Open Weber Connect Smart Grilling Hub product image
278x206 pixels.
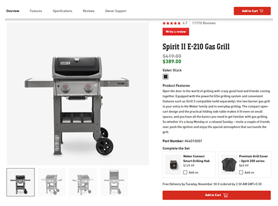click(x=173, y=165)
